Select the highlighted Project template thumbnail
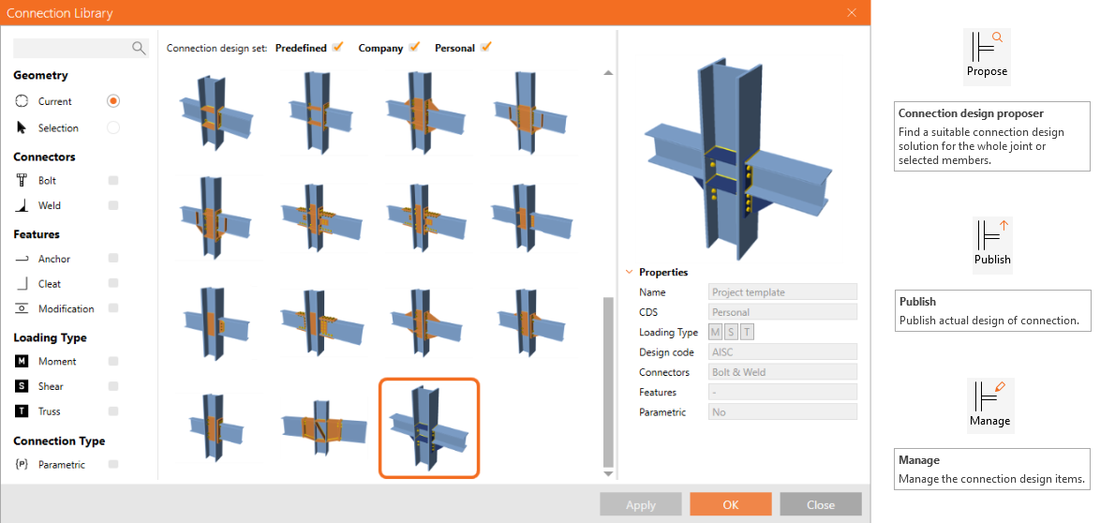This screenshot has height=523, width=1100. tap(429, 427)
